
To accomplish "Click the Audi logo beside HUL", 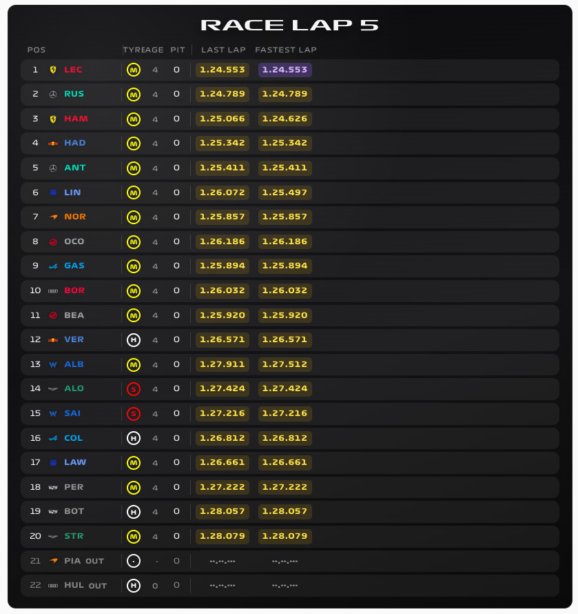I will (53, 586).
